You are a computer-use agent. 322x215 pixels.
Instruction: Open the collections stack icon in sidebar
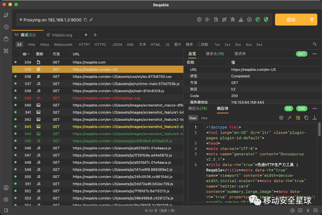[x=6, y=39]
